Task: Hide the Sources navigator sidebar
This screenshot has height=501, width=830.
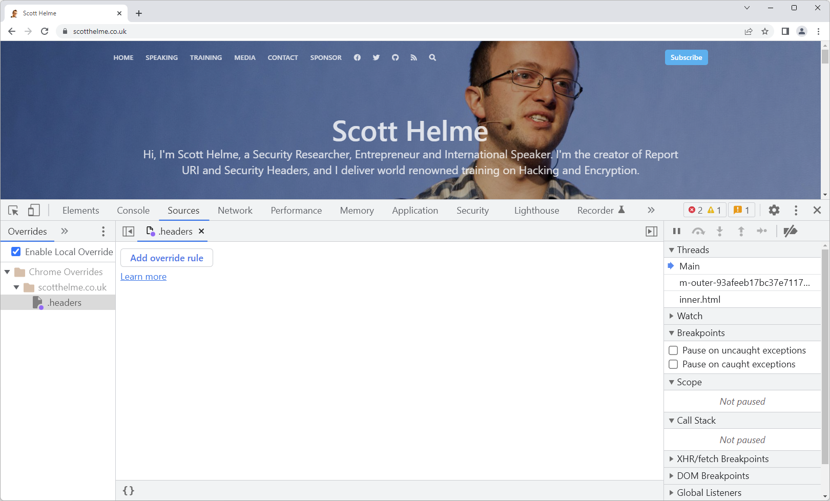Action: [129, 232]
